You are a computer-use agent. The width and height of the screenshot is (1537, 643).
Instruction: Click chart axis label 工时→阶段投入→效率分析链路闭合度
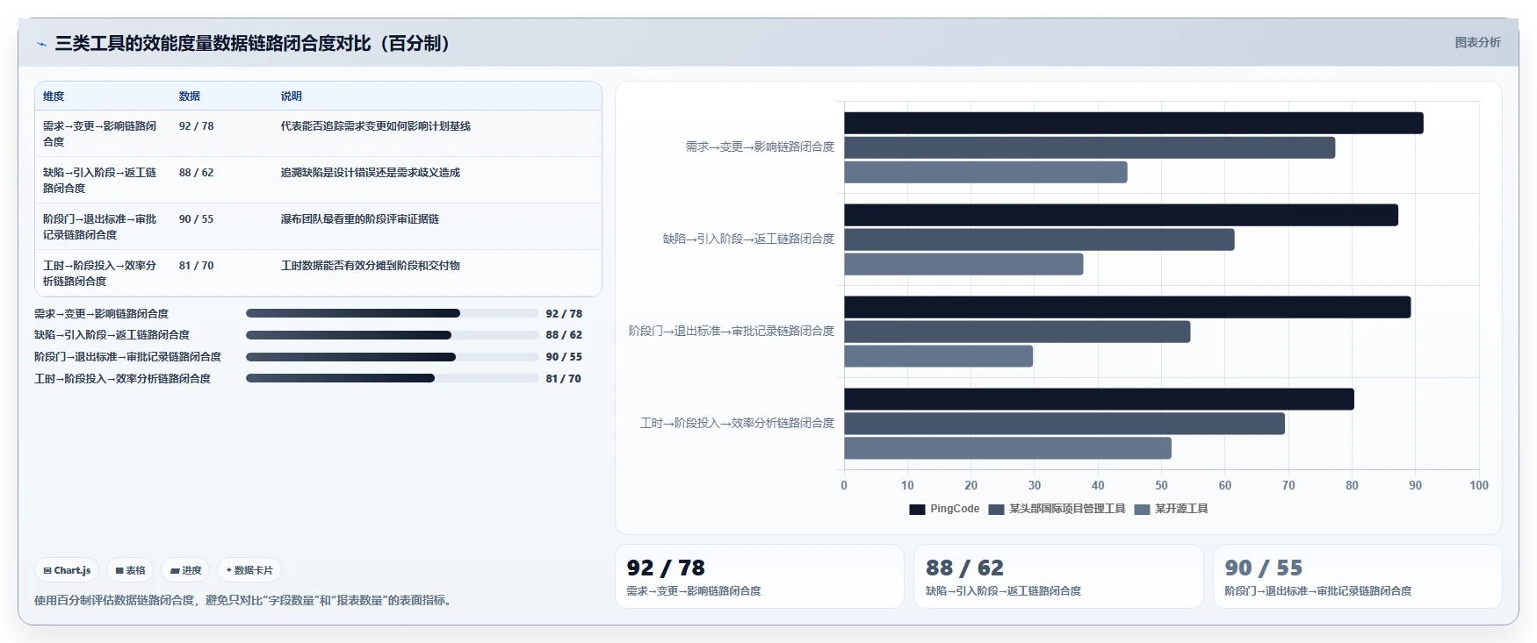click(x=738, y=423)
